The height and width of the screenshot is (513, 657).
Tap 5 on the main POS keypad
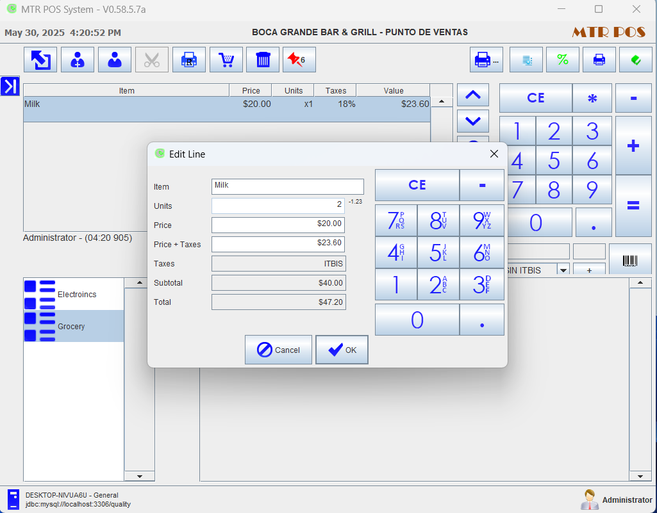554,160
